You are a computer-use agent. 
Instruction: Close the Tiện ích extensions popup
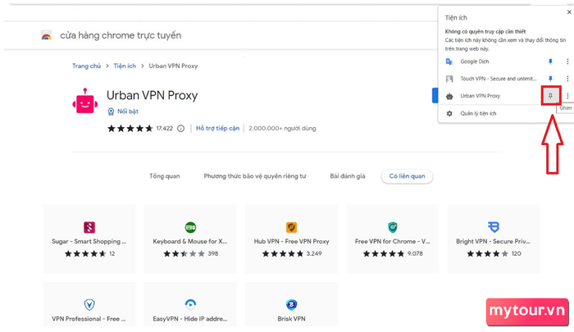tap(569, 12)
